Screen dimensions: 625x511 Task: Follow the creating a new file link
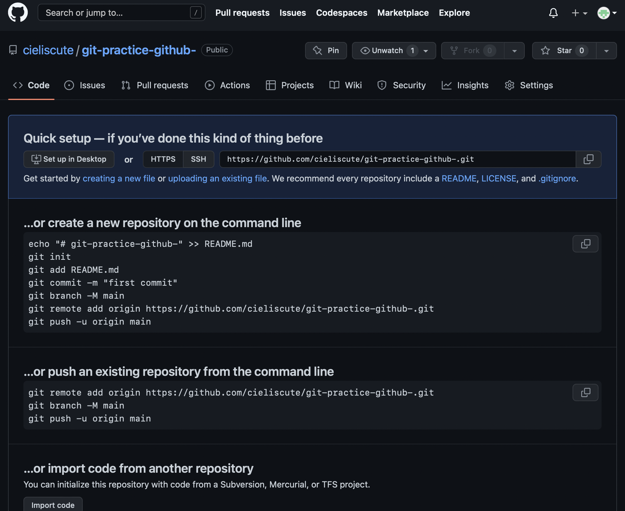pyautogui.click(x=119, y=178)
